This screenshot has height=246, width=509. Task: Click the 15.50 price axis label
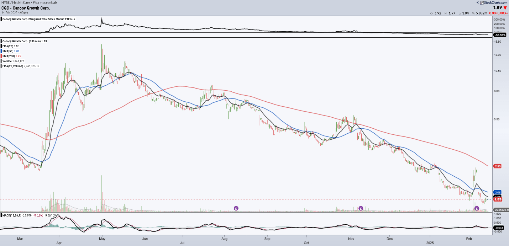click(498, 42)
